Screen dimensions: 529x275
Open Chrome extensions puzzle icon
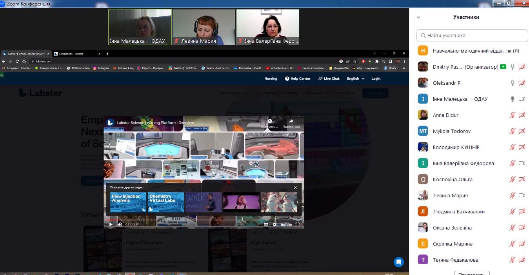point(377,61)
